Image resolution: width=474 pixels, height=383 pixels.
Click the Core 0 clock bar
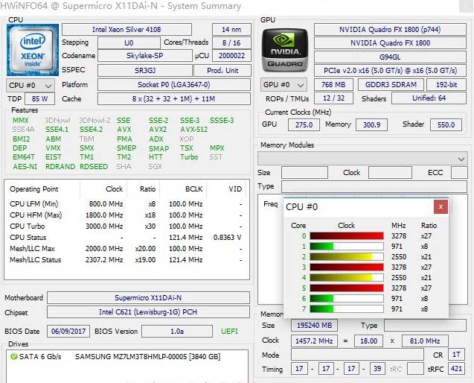(347, 236)
